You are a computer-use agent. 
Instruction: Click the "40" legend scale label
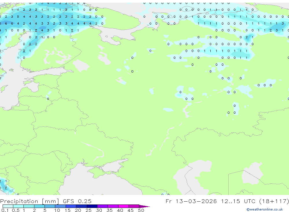120,210
